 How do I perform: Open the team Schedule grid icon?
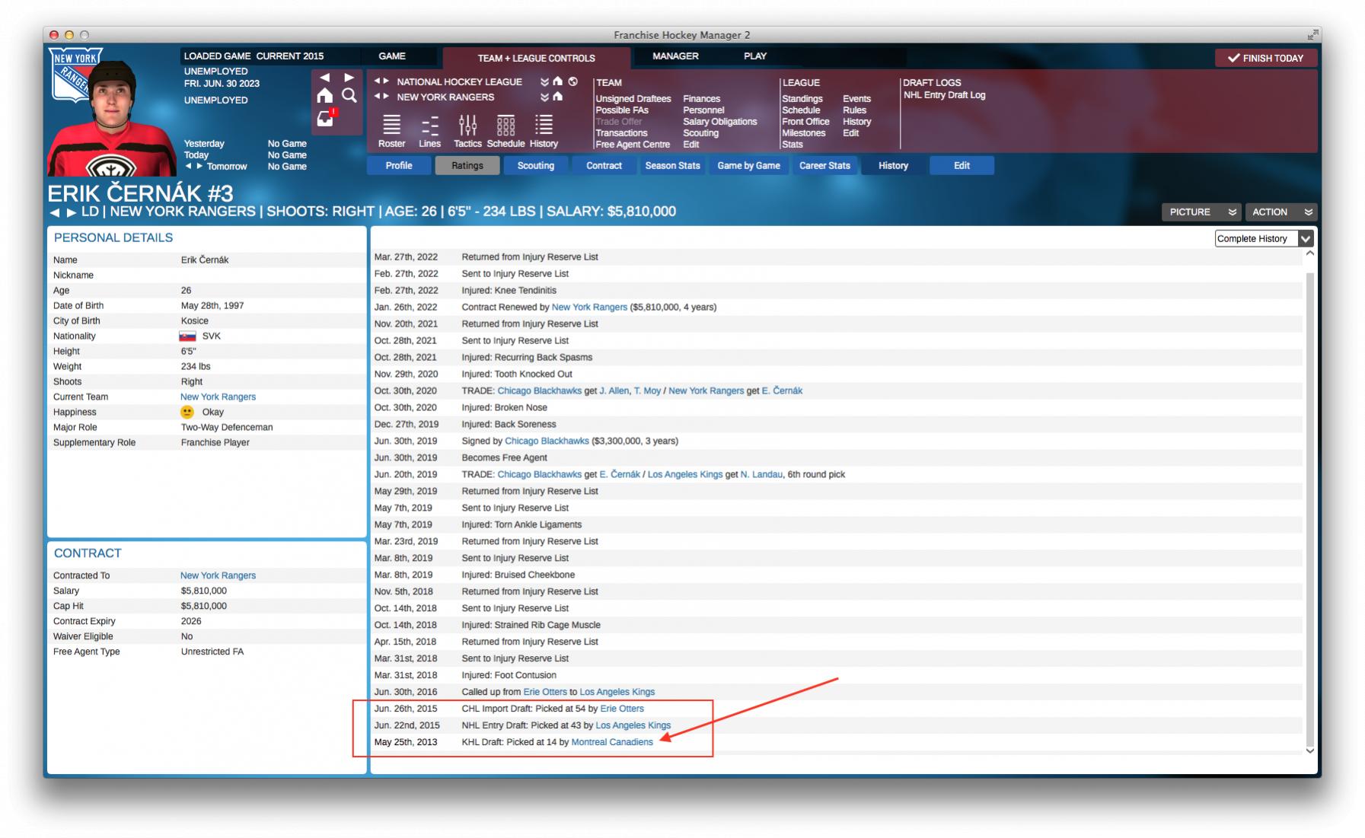coord(505,126)
